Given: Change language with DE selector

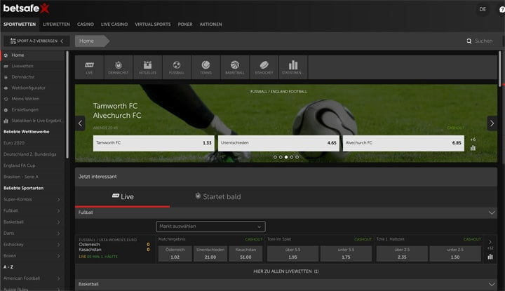Looking at the screenshot, I should click(483, 9).
